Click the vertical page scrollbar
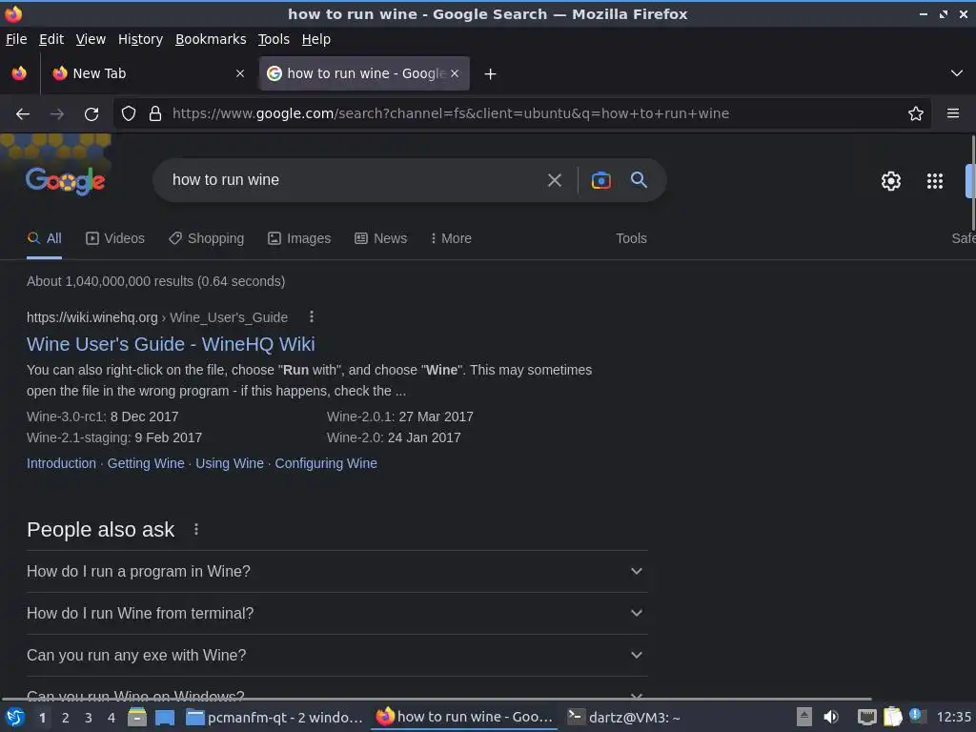Image resolution: width=976 pixels, height=732 pixels. click(x=973, y=182)
